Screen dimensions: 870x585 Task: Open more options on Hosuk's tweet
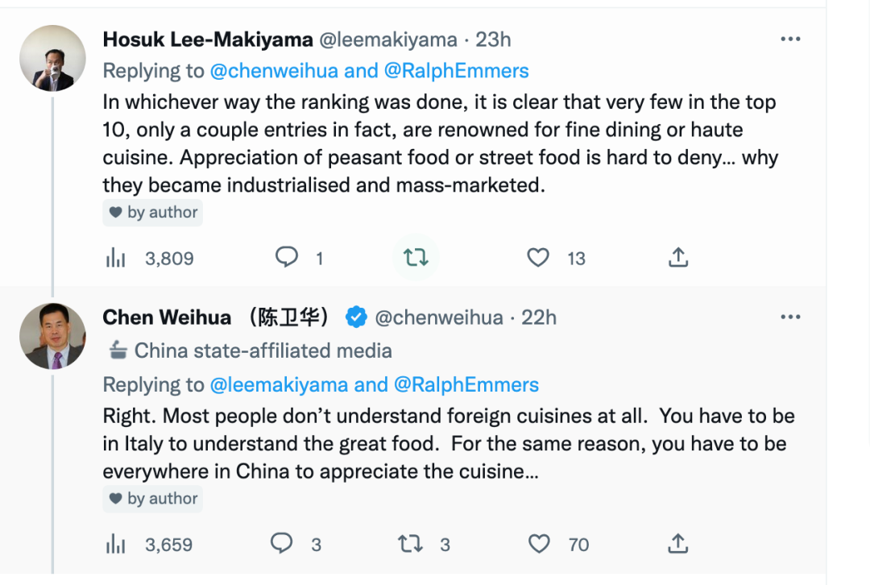click(x=790, y=39)
